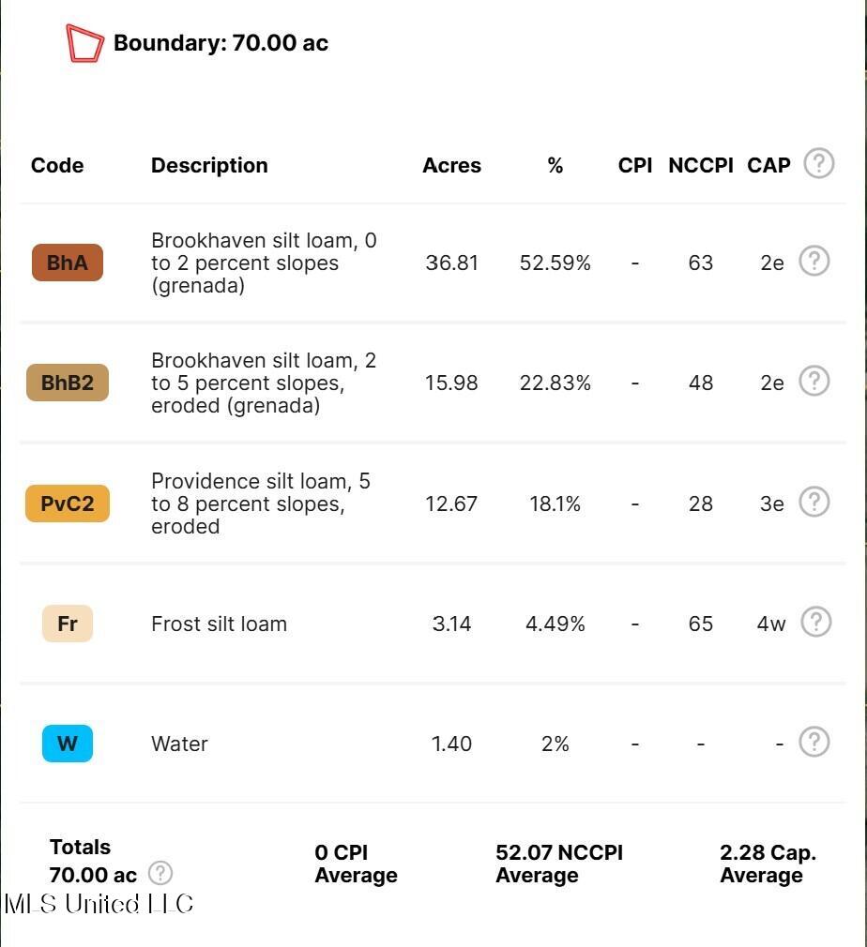Viewport: 867px width, 947px height.
Task: Click the Frost silt loam description
Action: (x=219, y=624)
